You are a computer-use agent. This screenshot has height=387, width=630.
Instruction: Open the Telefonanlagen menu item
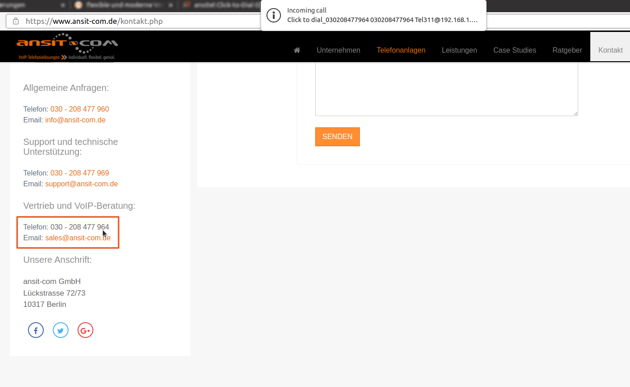coord(401,50)
